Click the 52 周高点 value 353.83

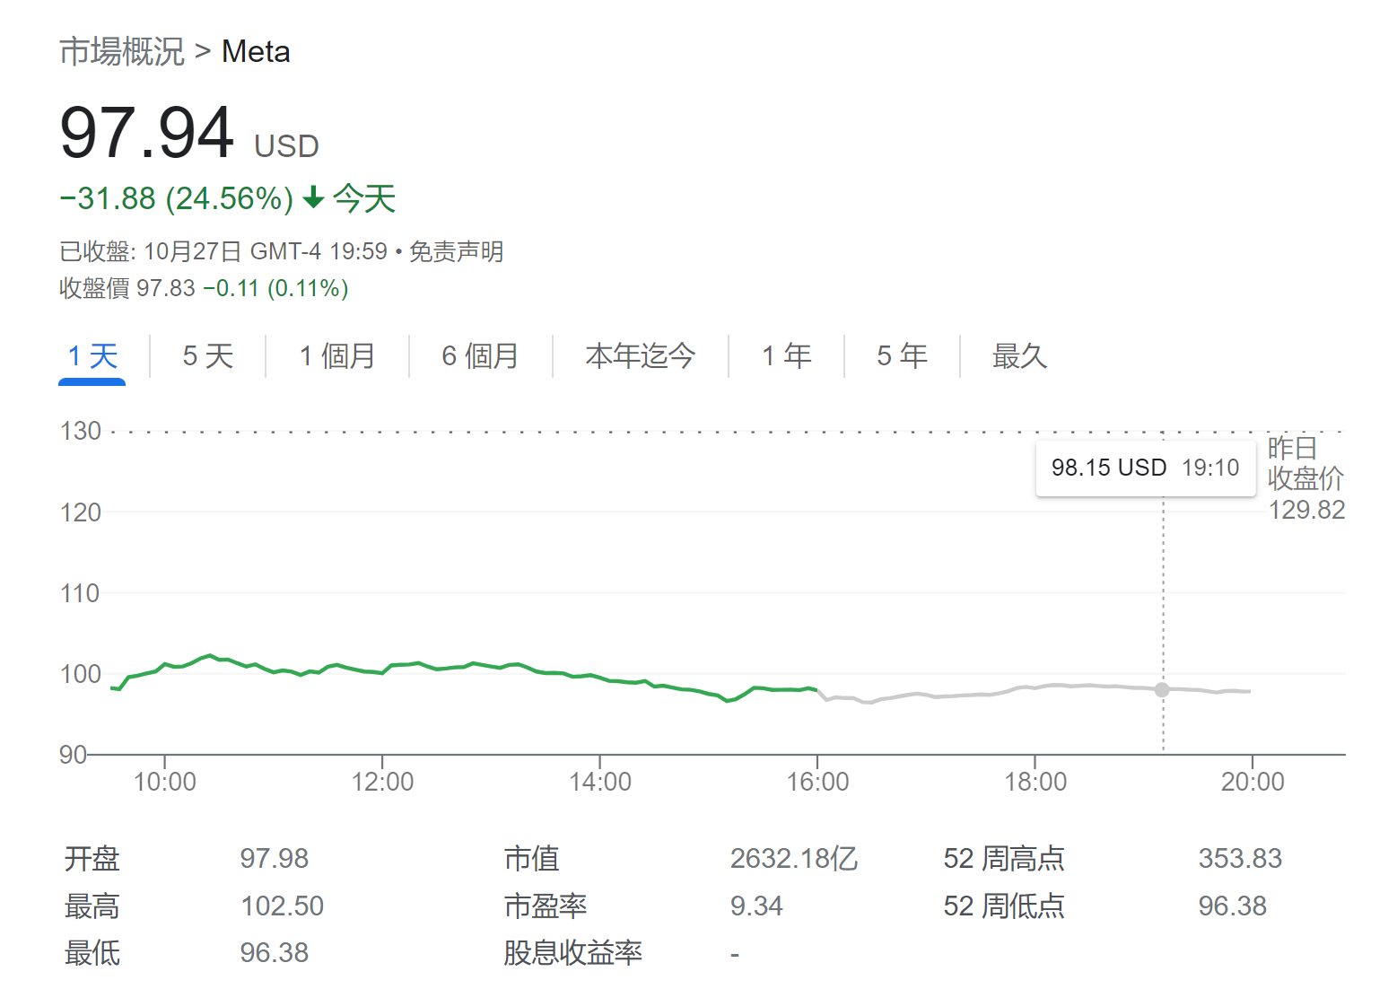click(1240, 859)
